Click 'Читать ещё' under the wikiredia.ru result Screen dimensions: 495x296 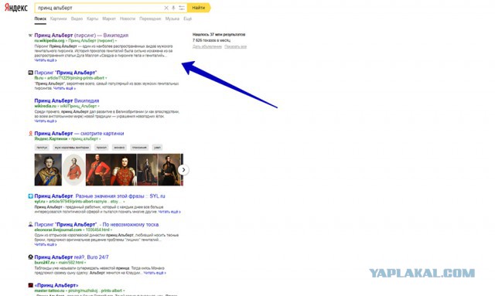[x=46, y=121]
